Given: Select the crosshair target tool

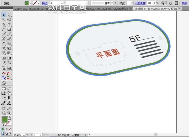Looking at the screenshot, I should tap(4, 83).
